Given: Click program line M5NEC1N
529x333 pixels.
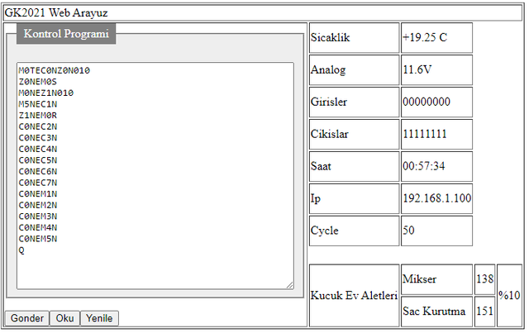Looking at the screenshot, I should pyautogui.click(x=38, y=104).
